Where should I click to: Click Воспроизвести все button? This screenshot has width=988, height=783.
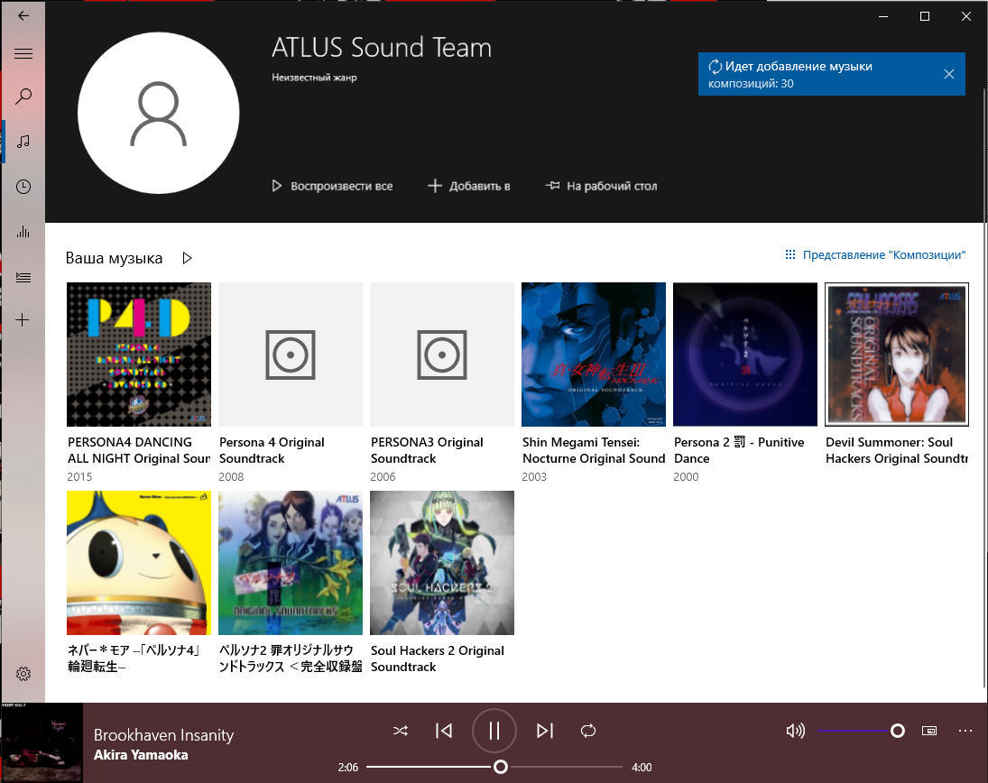332,186
